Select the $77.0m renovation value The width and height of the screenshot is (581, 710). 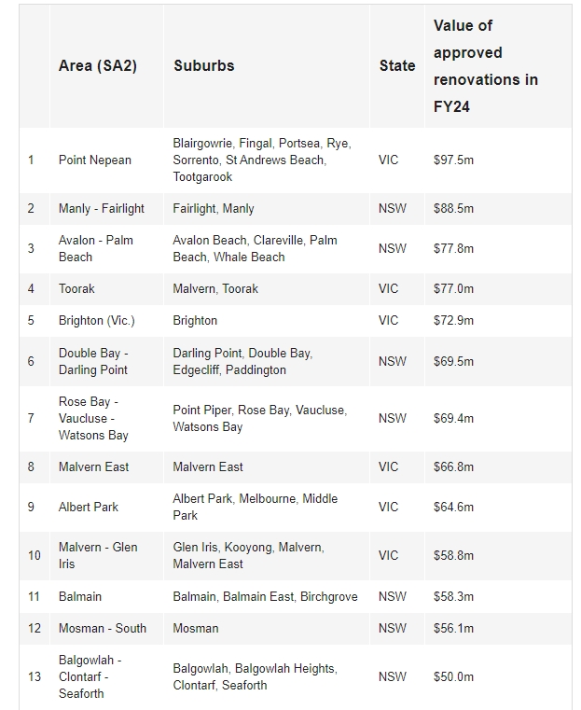(453, 289)
